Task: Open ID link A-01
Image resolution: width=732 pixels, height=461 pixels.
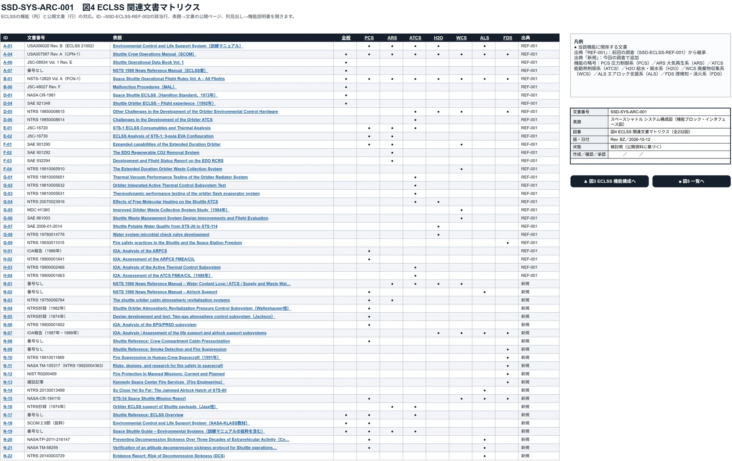Action: pyautogui.click(x=7, y=46)
